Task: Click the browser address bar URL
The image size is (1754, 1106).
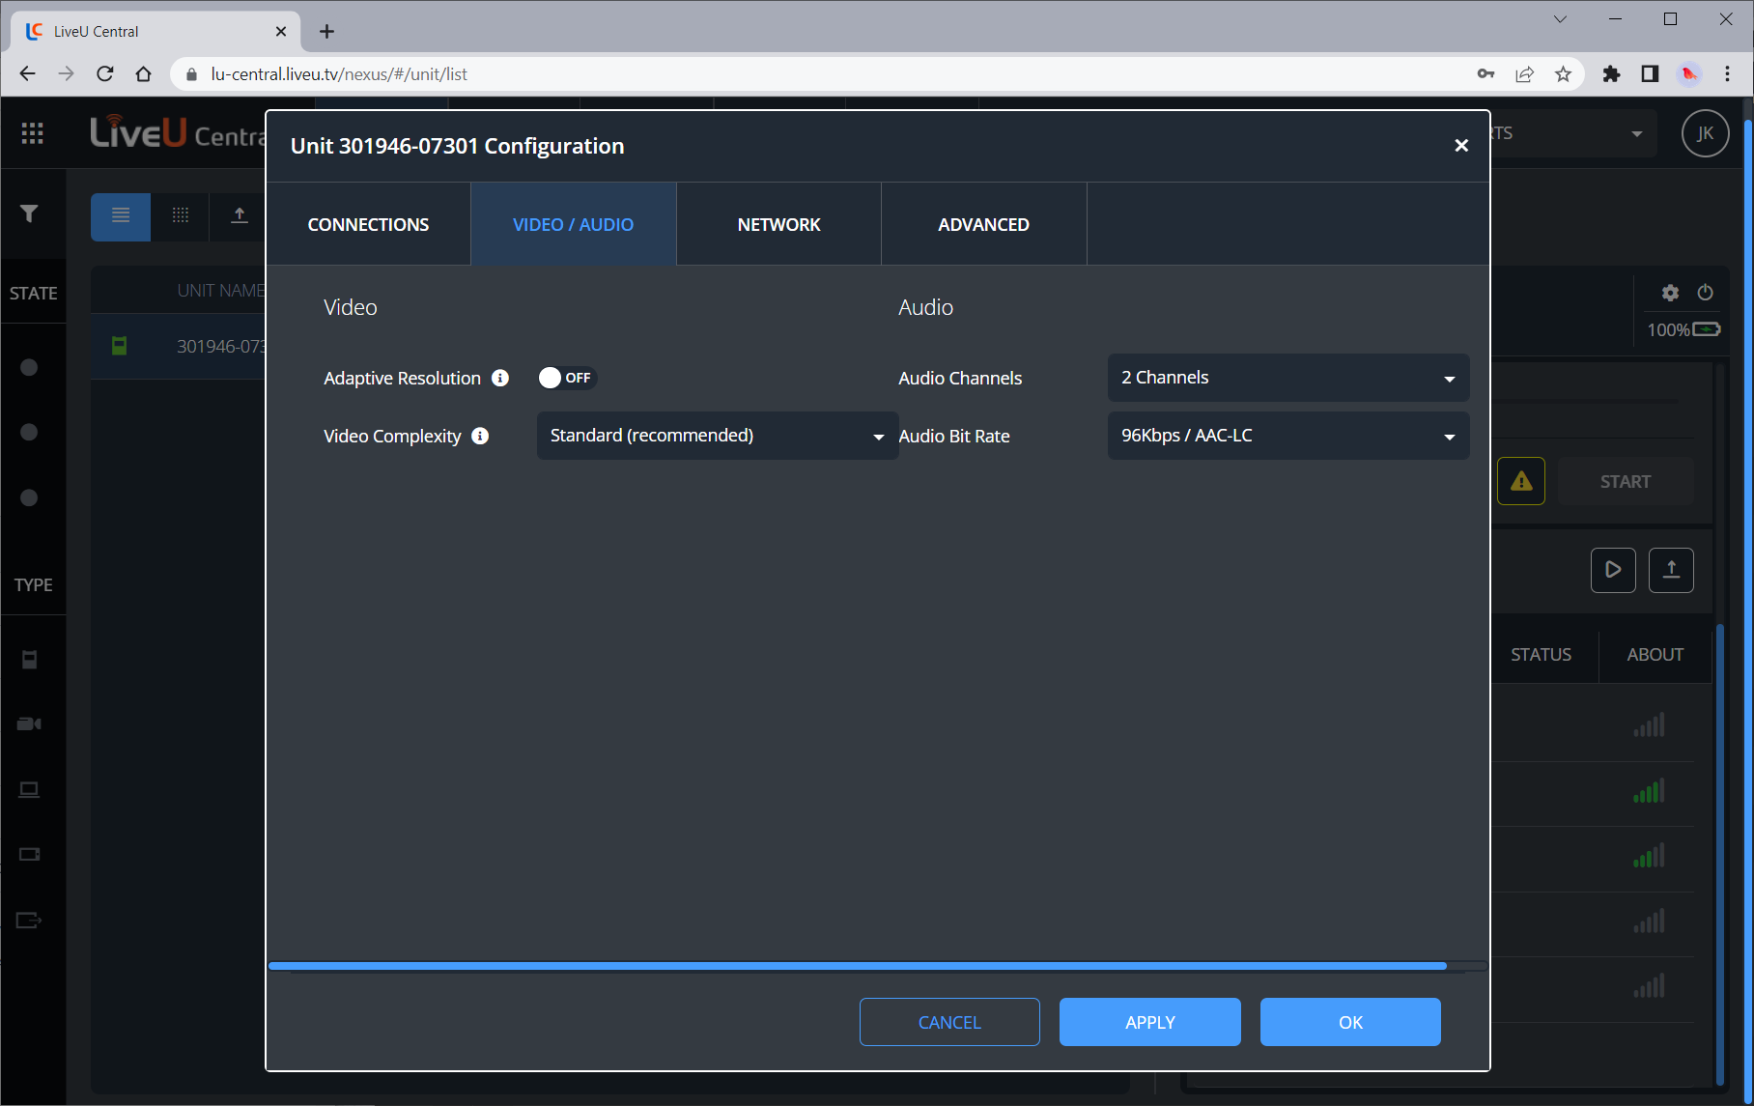Action: click(339, 74)
